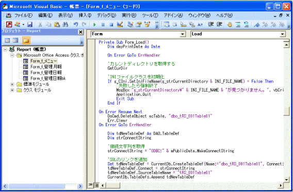Select Form_f_メニュー in the project tree
Screen dimensions: 293x192
click(44, 61)
